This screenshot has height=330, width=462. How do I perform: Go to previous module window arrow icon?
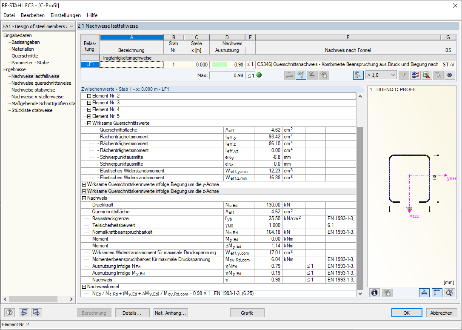click(24, 313)
